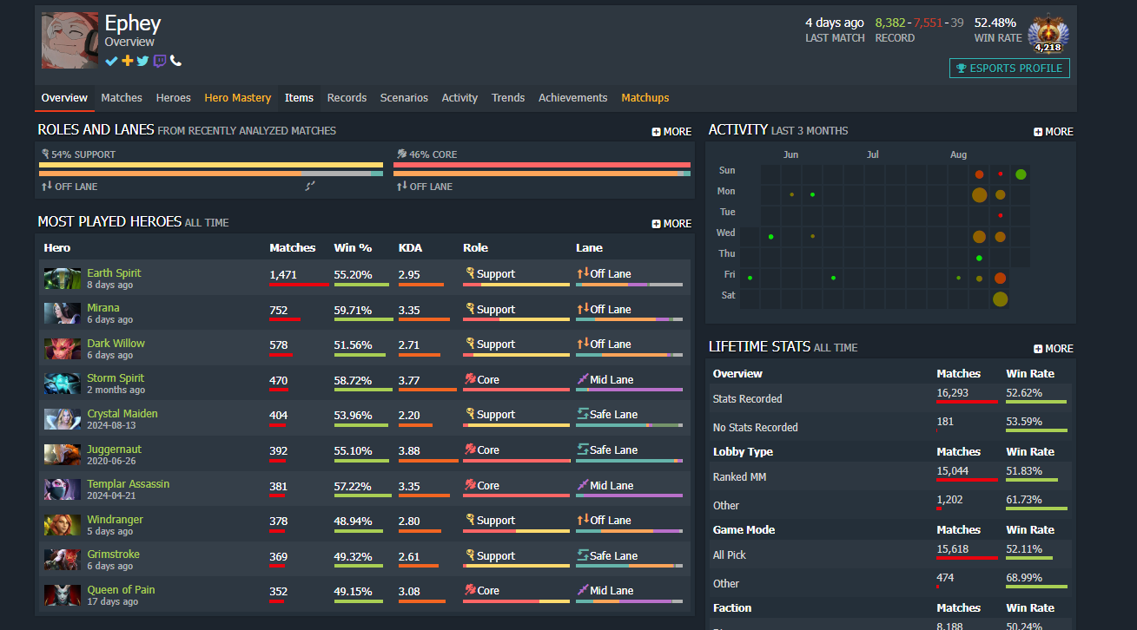Open the Dark Willow name link
Viewport: 1137px width, 630px height.
pyautogui.click(x=116, y=344)
